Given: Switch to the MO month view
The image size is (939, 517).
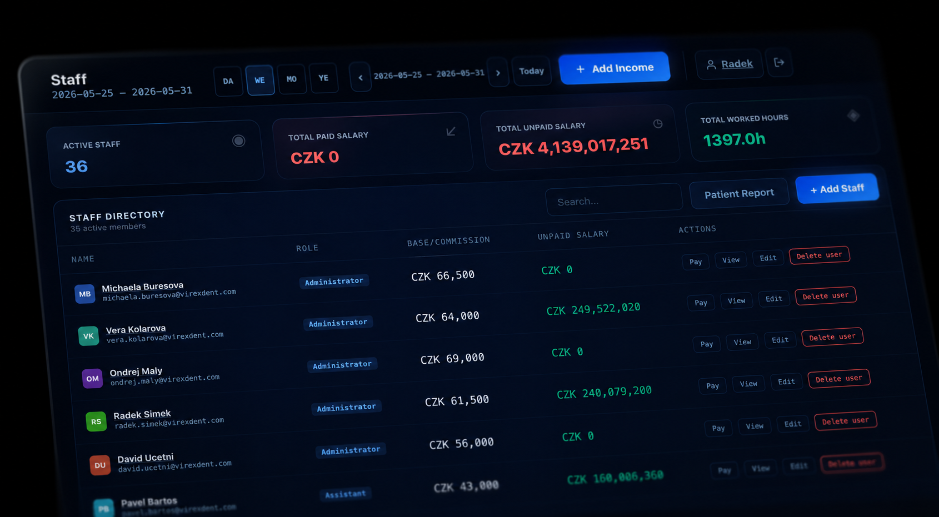Looking at the screenshot, I should [x=292, y=79].
